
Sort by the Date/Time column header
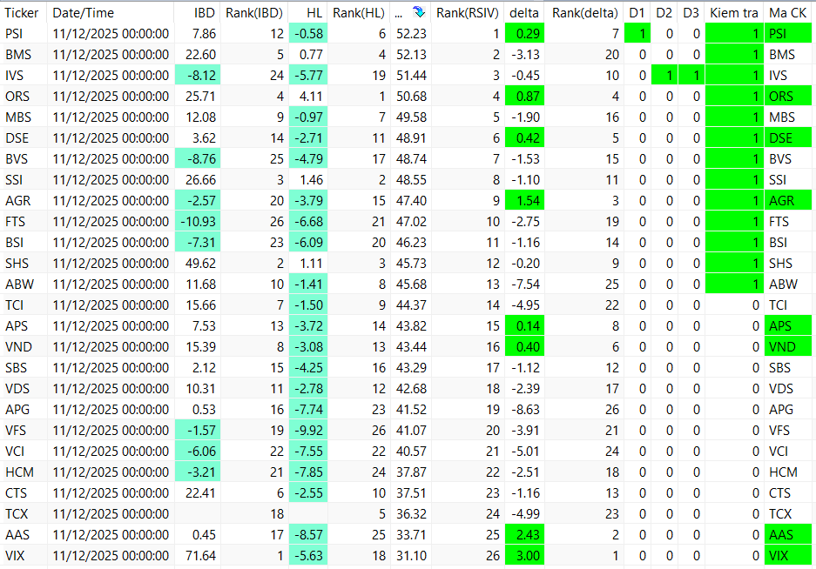[84, 12]
